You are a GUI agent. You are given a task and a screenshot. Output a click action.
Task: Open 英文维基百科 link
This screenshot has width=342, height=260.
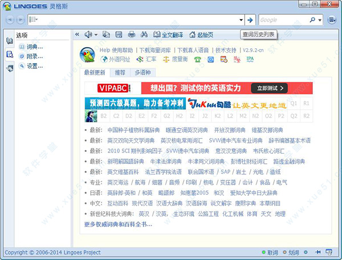(x=123, y=172)
